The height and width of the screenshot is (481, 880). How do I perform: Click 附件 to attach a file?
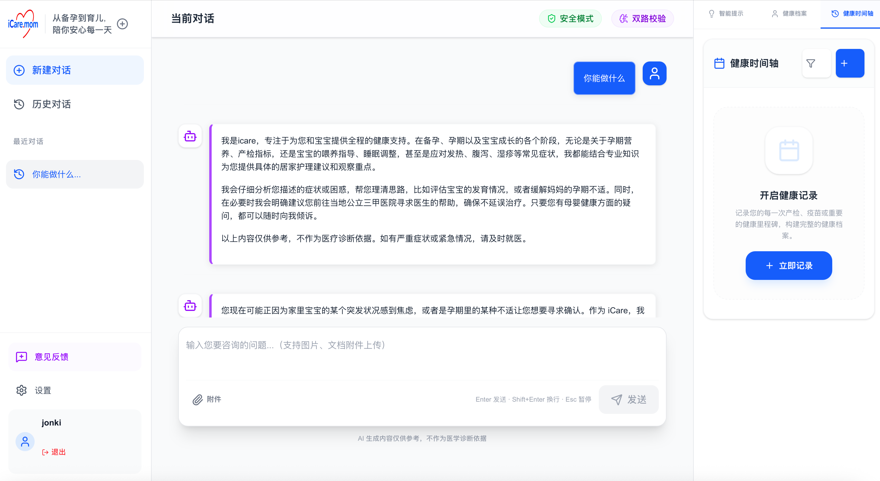(x=207, y=400)
